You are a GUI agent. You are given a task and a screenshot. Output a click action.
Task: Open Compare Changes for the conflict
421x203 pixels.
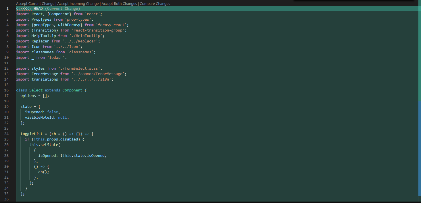pyautogui.click(x=155, y=4)
